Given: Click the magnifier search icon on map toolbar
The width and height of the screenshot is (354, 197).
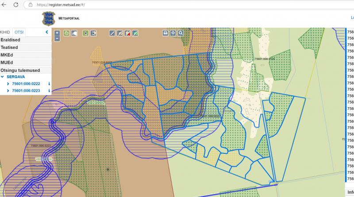Looking at the screenshot, I should tap(181, 33).
